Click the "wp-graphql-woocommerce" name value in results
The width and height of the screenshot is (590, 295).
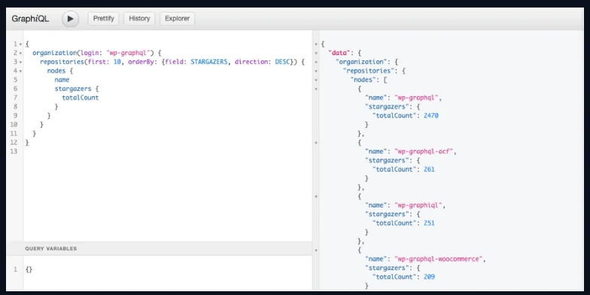pos(438,259)
